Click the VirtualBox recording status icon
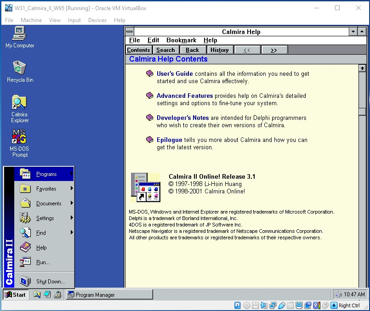Image resolution: width=370 pixels, height=311 pixels. tap(307, 305)
